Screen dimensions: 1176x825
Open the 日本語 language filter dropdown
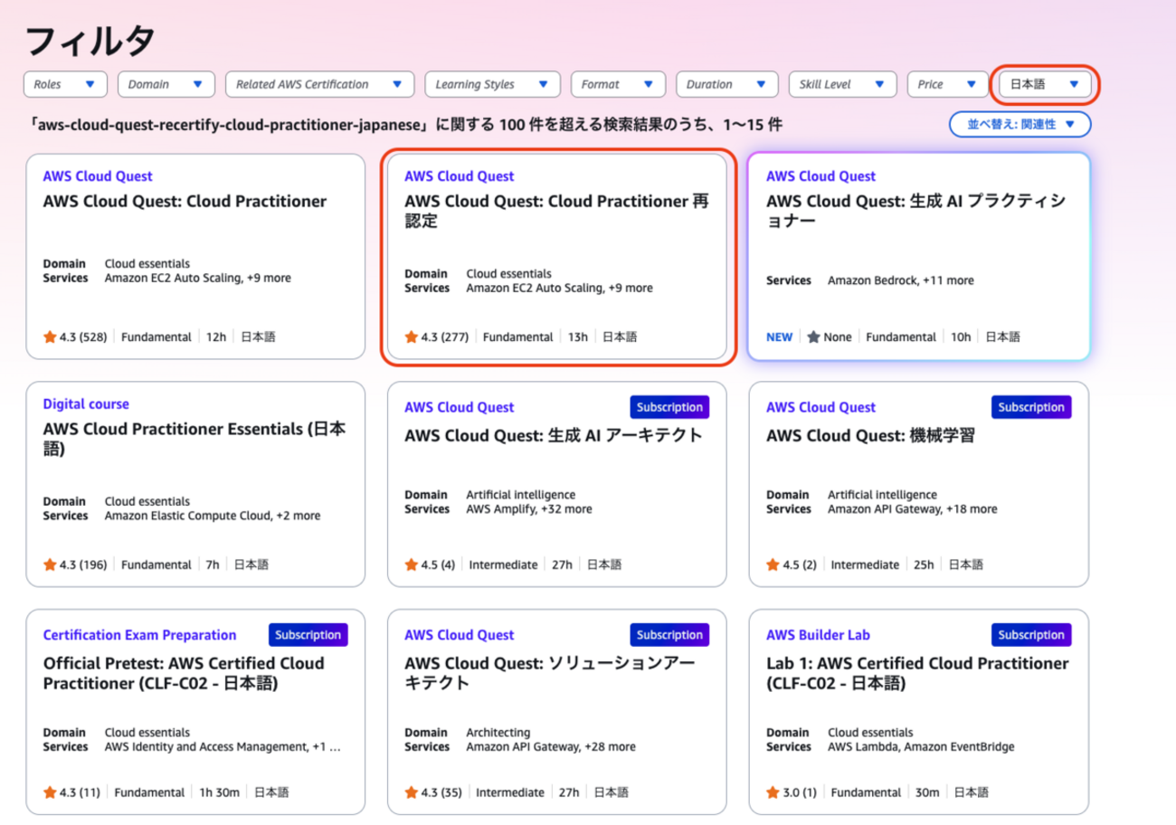coord(1045,84)
